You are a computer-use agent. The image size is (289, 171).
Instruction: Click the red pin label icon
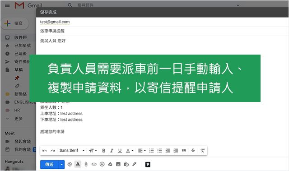tap(17, 78)
